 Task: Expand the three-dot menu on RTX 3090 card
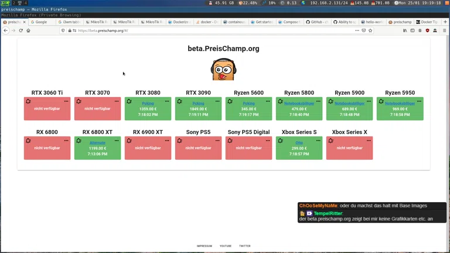(x=217, y=101)
